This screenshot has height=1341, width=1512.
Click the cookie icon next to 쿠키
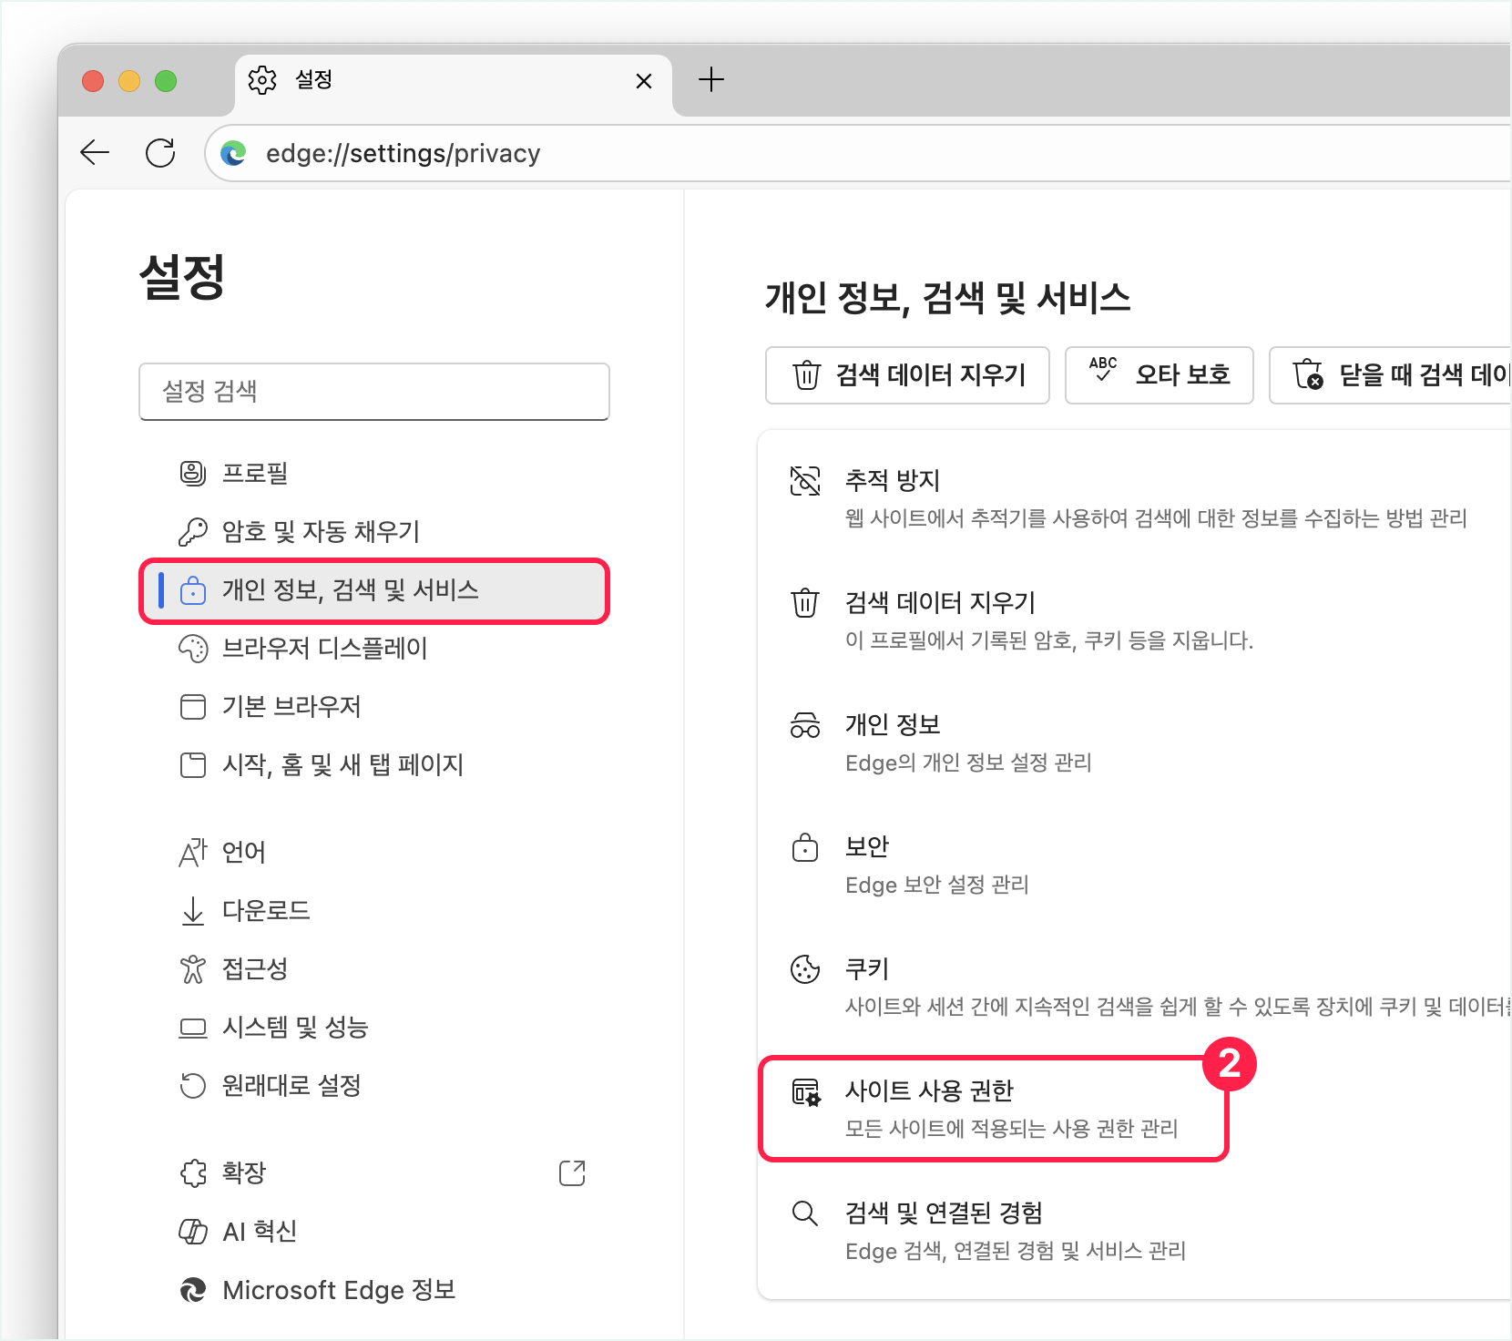click(x=805, y=969)
